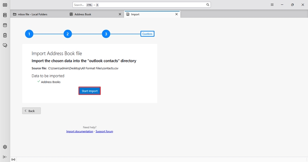The height and width of the screenshot is (162, 308).
Task: Click the source file path contacts.csv
Action: pos(83,68)
